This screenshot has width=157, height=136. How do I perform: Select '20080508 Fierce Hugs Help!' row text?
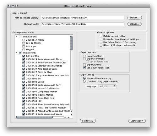coord(41,98)
